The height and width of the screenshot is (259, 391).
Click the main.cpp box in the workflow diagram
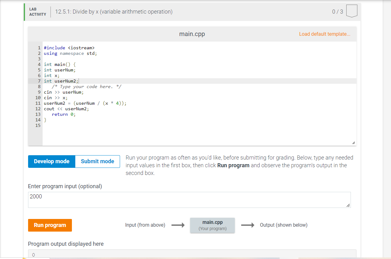pos(212,225)
